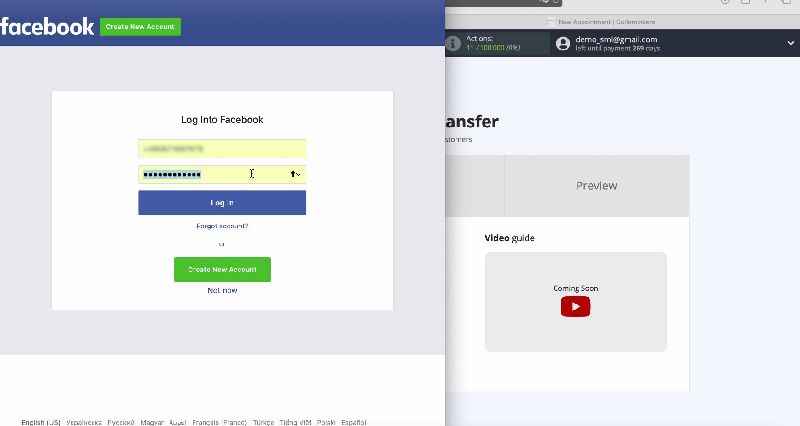Click the Log Into Facebook heading
The height and width of the screenshot is (426, 800).
222,120
